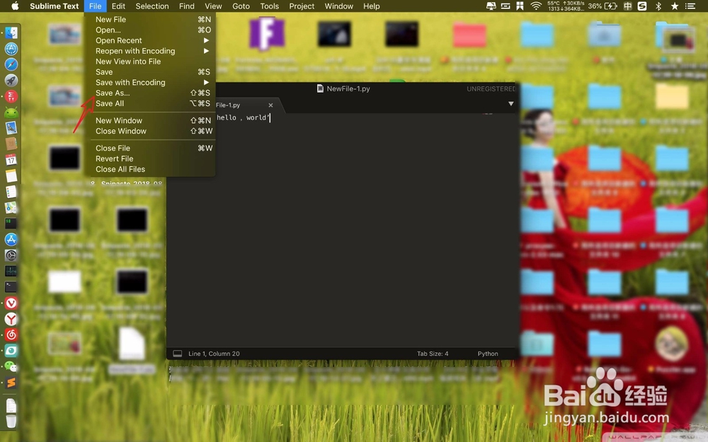The width and height of the screenshot is (708, 442).
Task: Open Safari compass icon in Dock
Action: point(11,64)
